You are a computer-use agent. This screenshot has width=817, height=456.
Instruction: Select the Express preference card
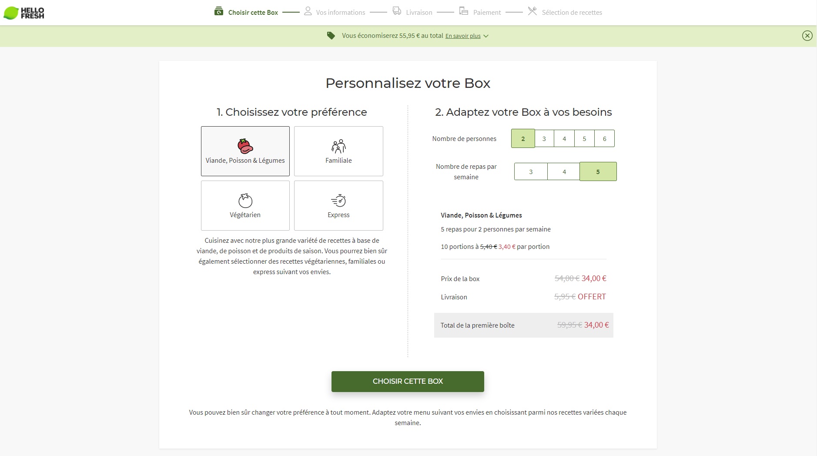pyautogui.click(x=338, y=205)
